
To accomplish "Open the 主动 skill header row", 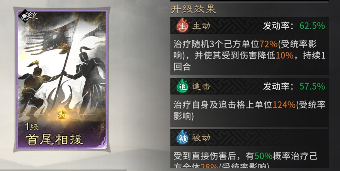I will pyautogui.click(x=250, y=26).
